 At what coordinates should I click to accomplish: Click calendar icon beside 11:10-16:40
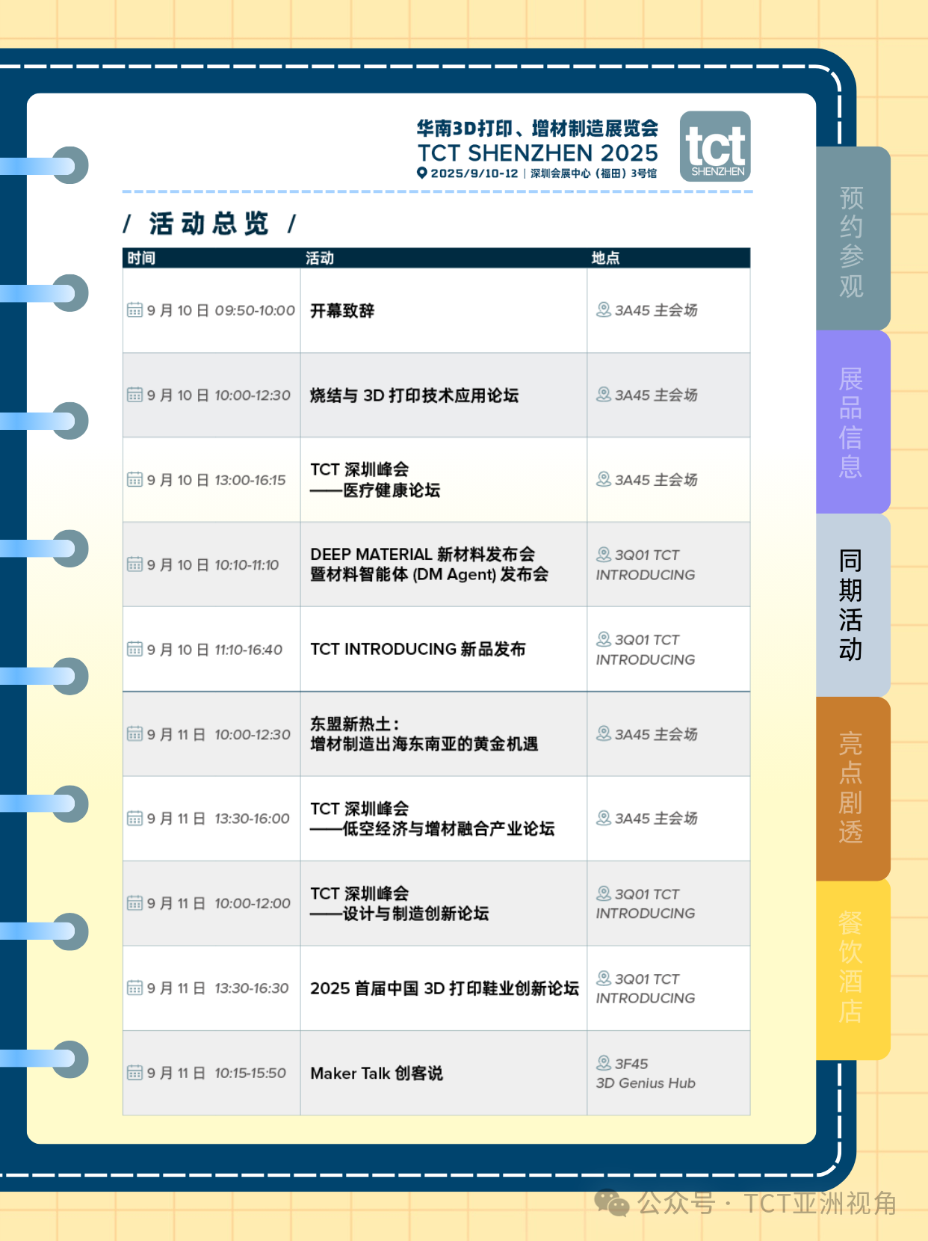(134, 649)
